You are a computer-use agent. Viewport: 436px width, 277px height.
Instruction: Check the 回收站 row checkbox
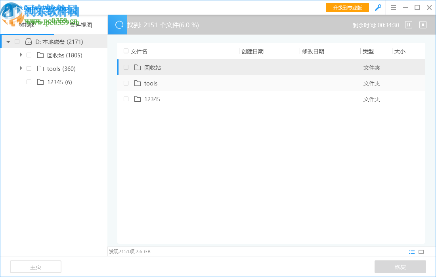(x=126, y=67)
